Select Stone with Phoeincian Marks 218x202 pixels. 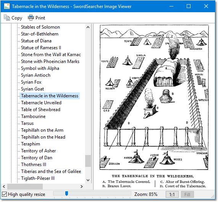click(50, 61)
